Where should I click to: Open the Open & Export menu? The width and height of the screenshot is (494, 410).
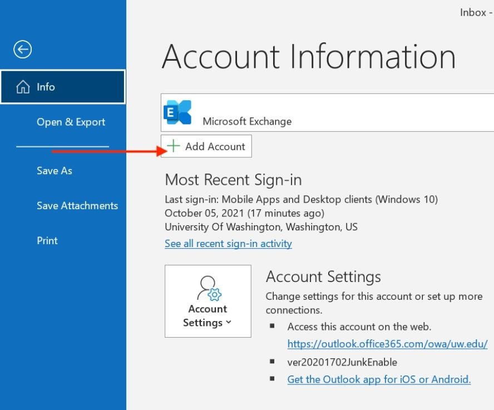tap(71, 122)
